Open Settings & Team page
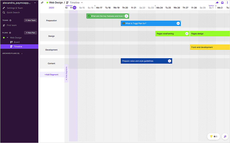 click(x=15, y=8)
